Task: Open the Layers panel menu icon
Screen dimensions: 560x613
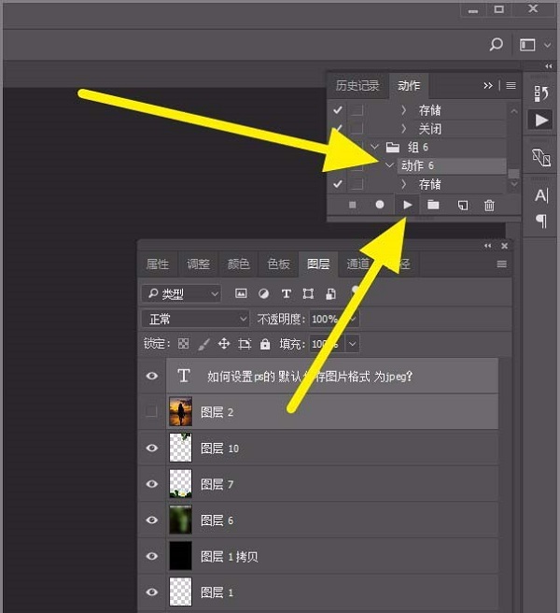Action: point(502,264)
